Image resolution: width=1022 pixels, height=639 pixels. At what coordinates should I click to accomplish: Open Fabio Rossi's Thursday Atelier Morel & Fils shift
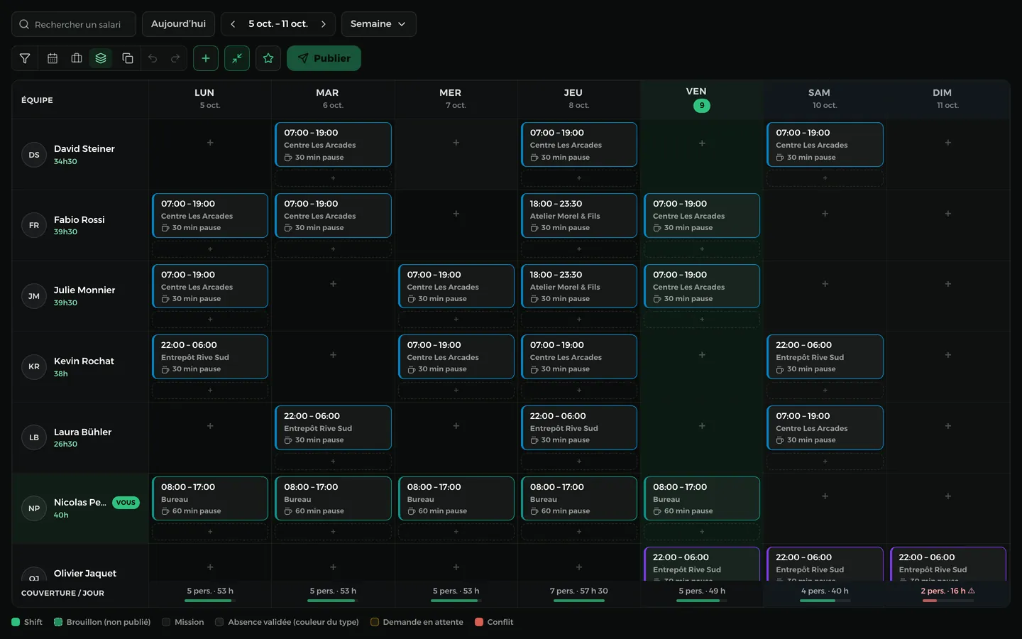pos(579,215)
